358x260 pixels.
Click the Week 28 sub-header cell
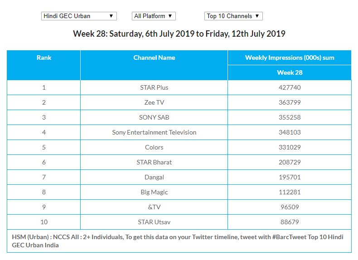pos(290,72)
